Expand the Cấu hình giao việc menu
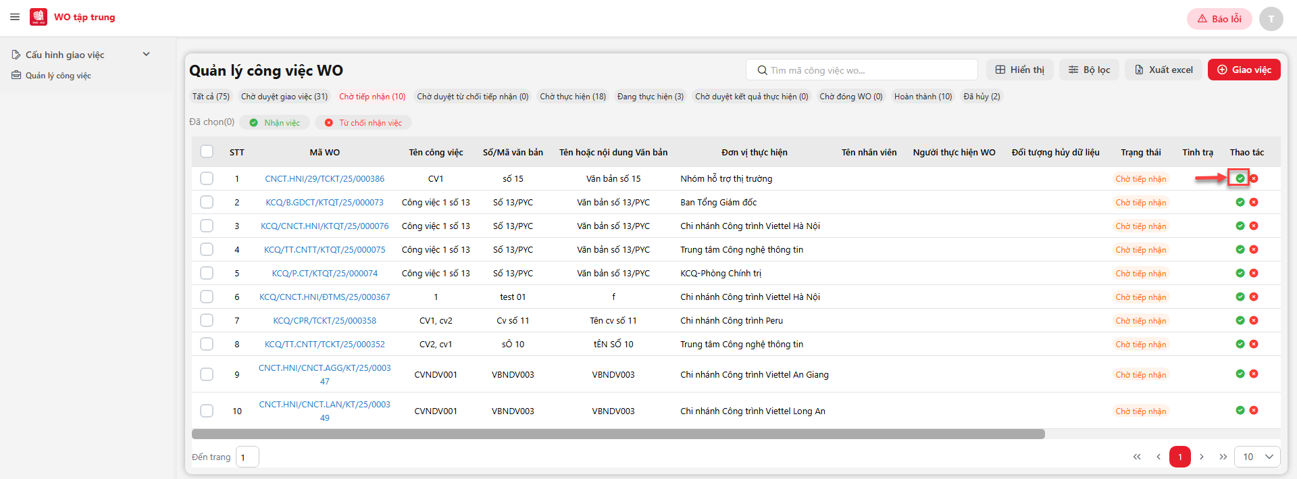 coord(81,55)
